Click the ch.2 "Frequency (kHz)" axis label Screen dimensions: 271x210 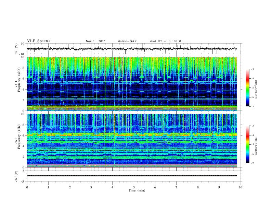tap(19, 137)
